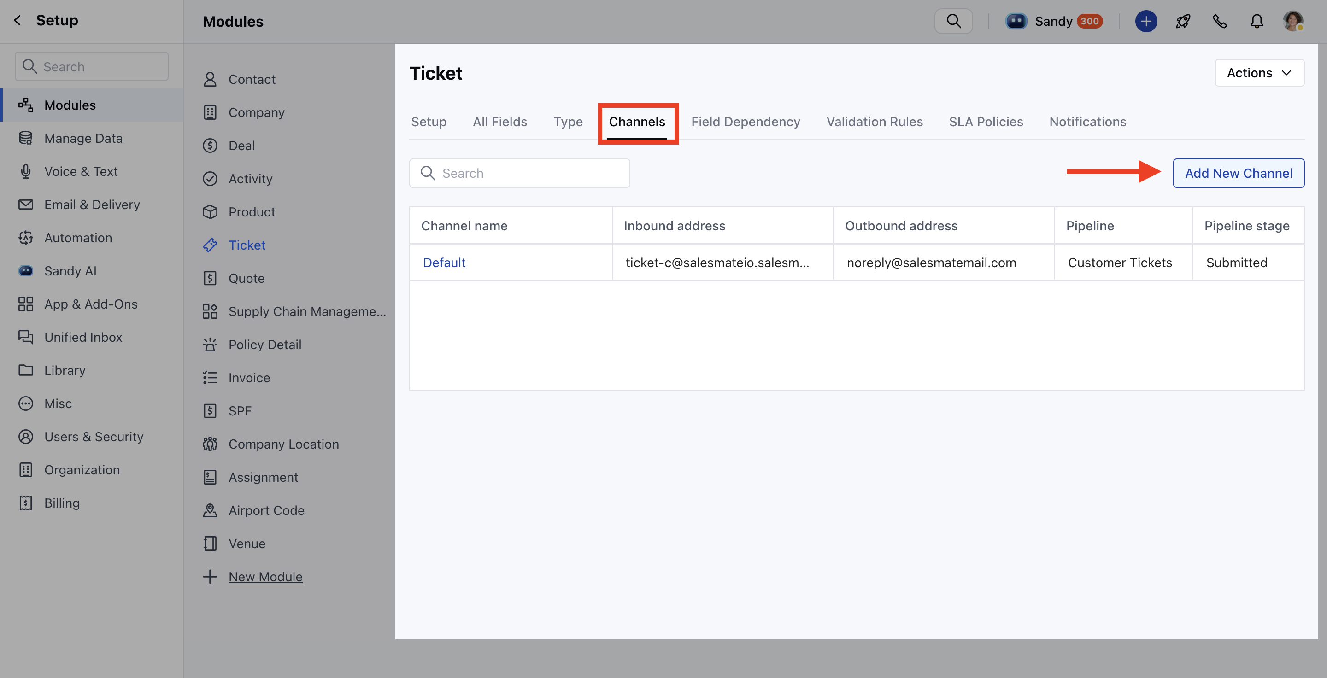1327x678 pixels.
Task: Click the Product module box icon
Action: pos(210,212)
